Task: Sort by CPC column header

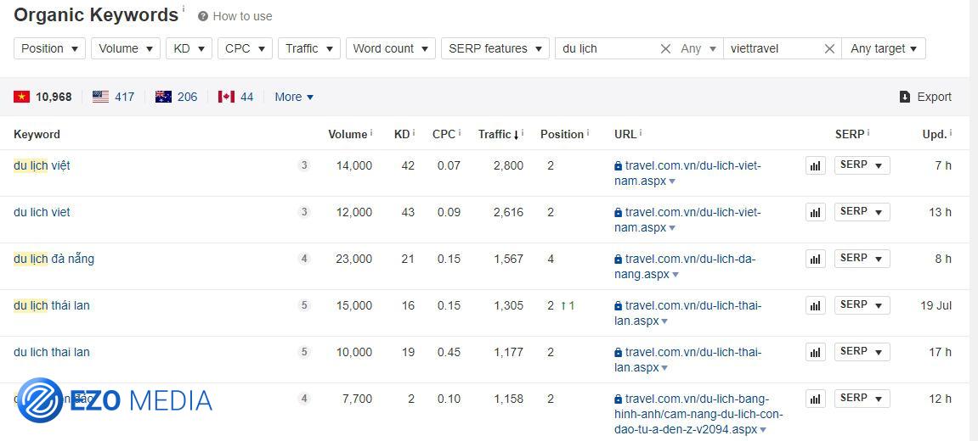Action: 444,134
